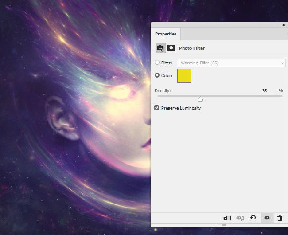Open the Warming Filter (85) dropdown
The width and height of the screenshot is (288, 235).
pos(231,63)
